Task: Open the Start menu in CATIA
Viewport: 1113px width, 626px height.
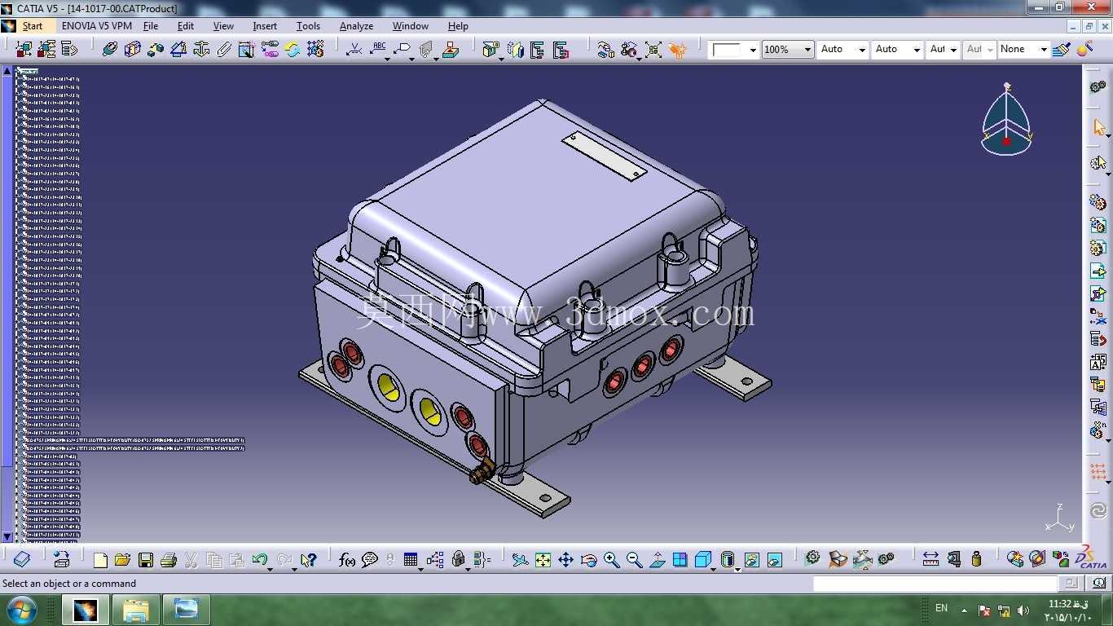Action: [x=33, y=26]
